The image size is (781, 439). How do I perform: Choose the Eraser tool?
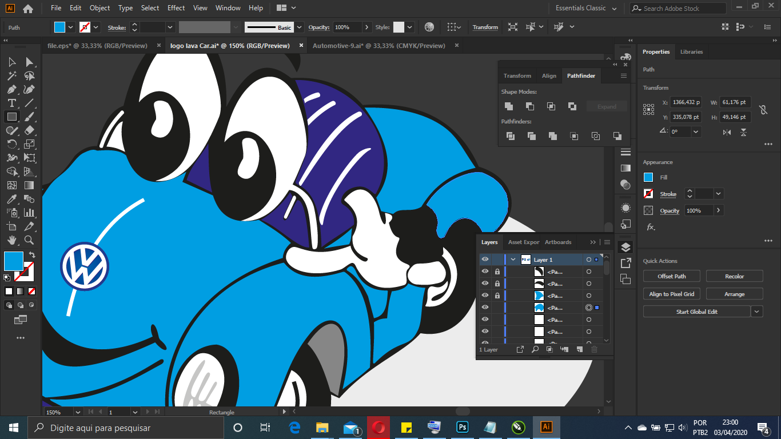pyautogui.click(x=30, y=130)
